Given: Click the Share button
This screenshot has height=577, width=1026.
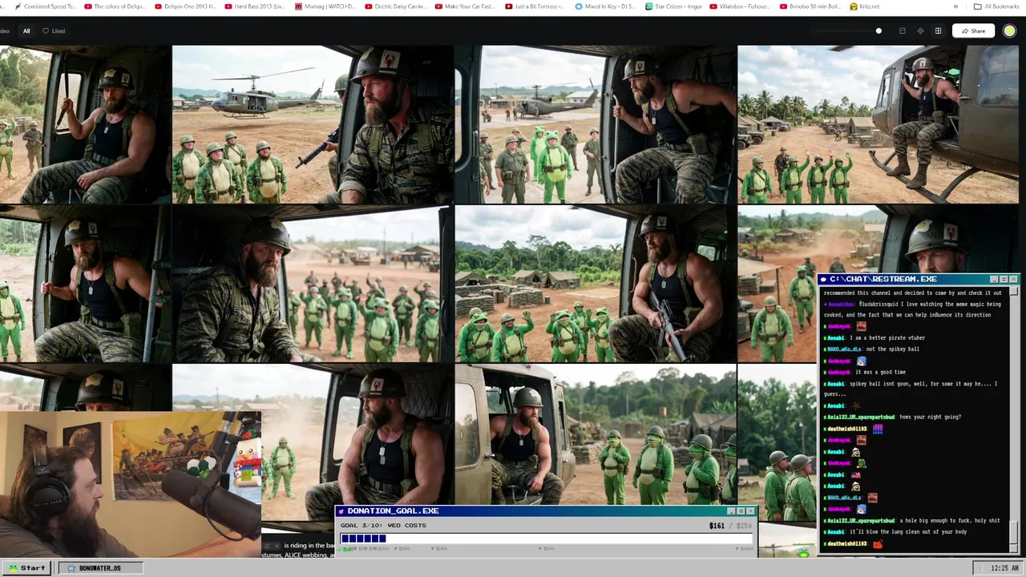Looking at the screenshot, I should [x=972, y=31].
